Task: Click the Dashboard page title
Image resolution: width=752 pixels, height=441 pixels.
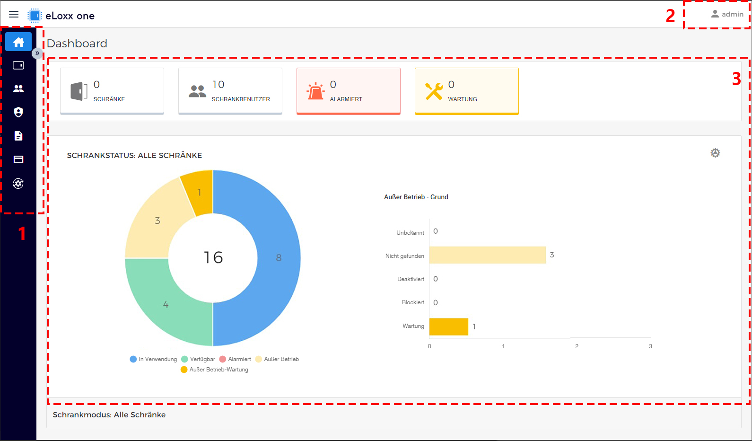Action: [77, 44]
